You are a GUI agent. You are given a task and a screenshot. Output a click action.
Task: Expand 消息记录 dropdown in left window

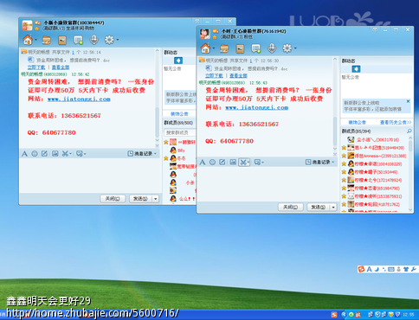point(155,154)
